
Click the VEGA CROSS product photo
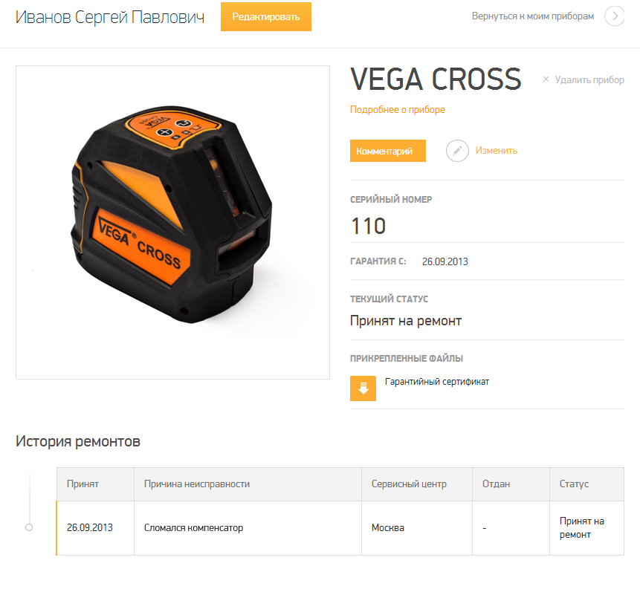click(x=172, y=222)
